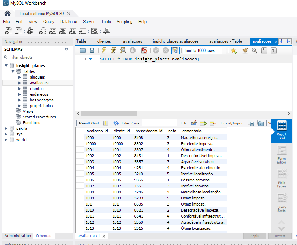Expand the alugueis table
297x245 pixels.
point(19,77)
